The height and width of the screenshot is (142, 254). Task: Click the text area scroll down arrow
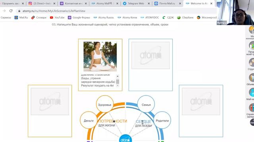tap(117, 86)
